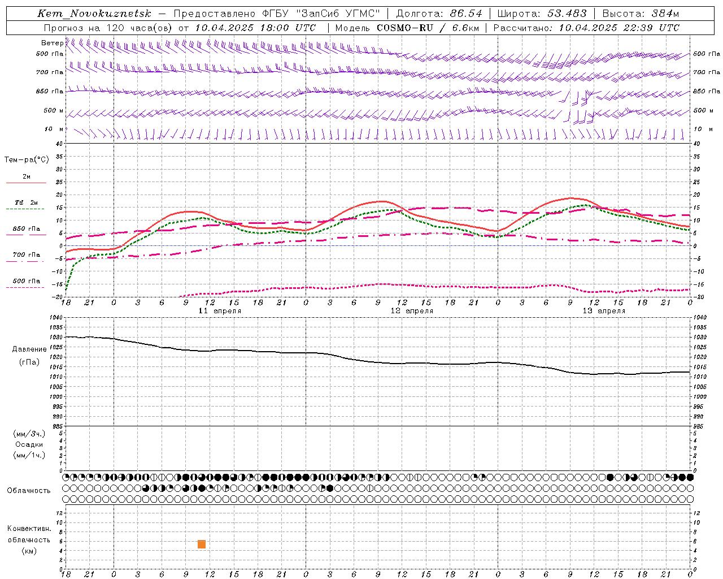This screenshot has width=723, height=579.
Task: Click the 'Прогноз на 120 часа(ов)' forecast text
Action: coord(108,28)
